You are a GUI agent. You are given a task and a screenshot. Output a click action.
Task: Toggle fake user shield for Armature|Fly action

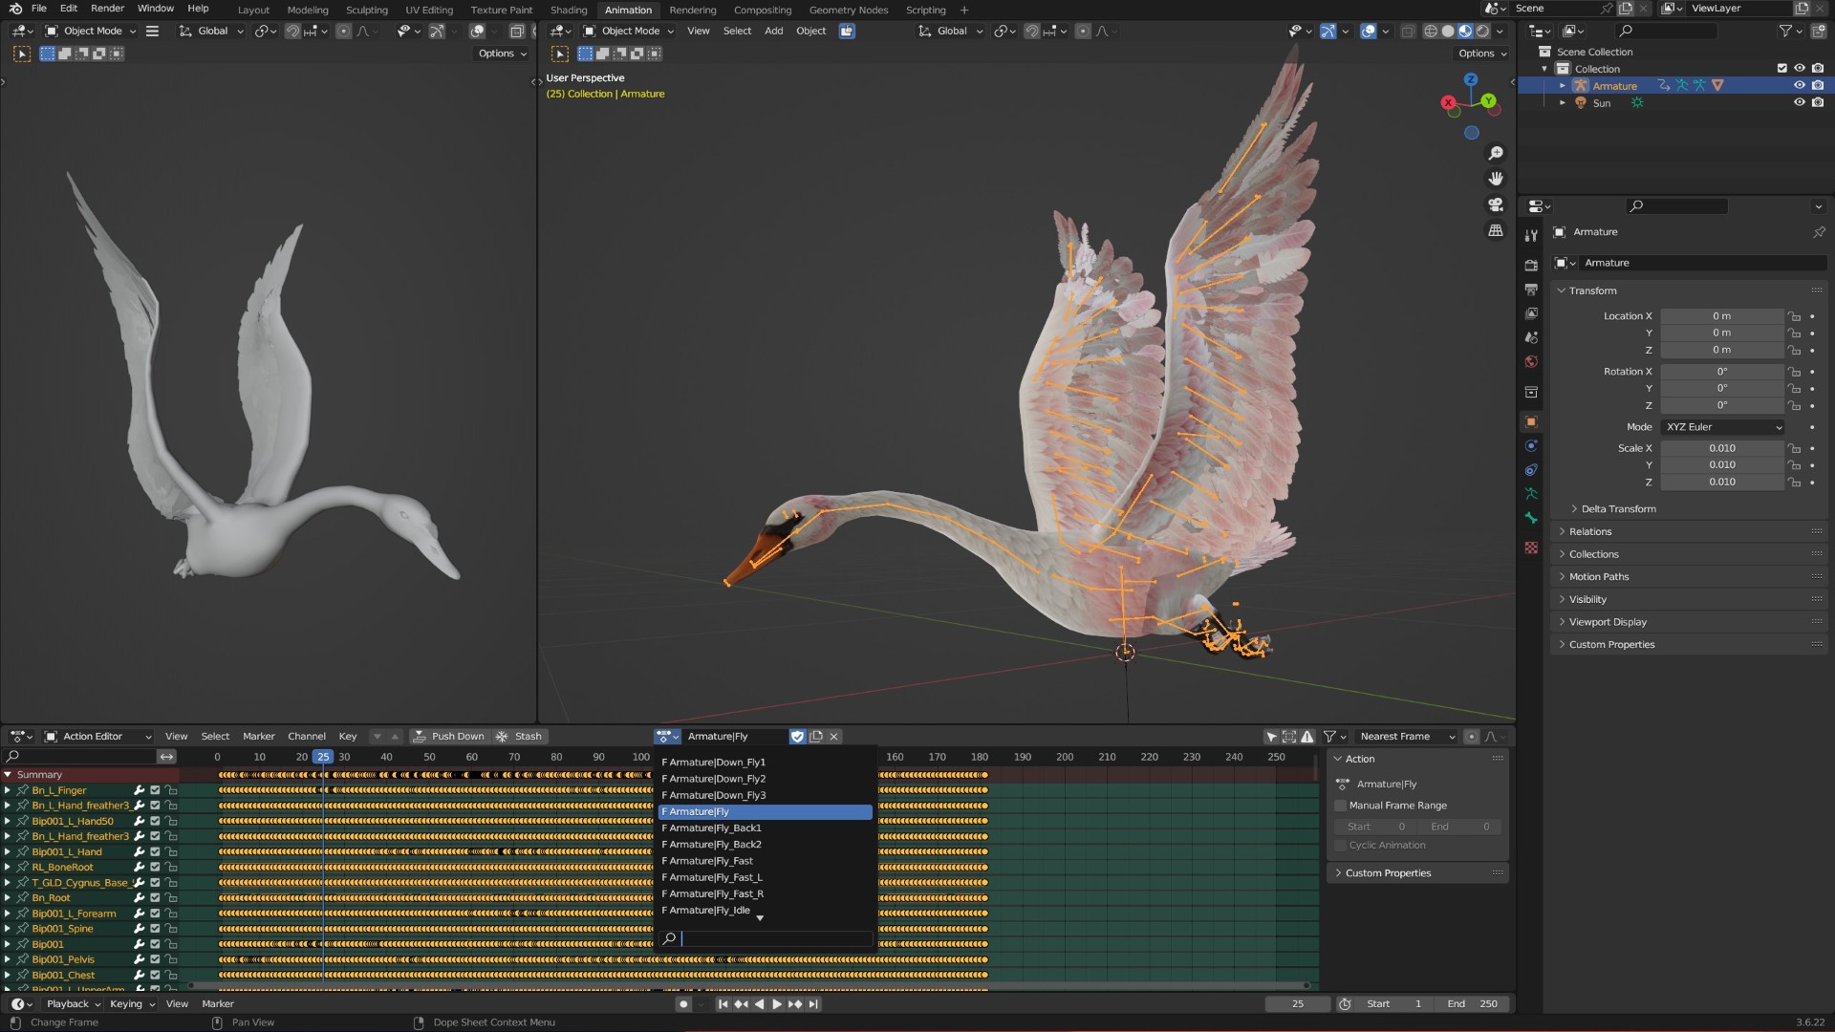797,737
